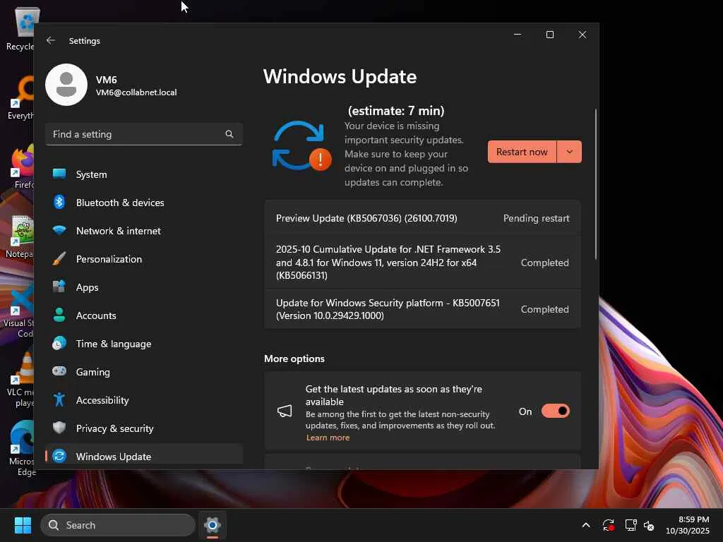Click the Apps icon in sidebar
723x542 pixels.
tap(59, 287)
